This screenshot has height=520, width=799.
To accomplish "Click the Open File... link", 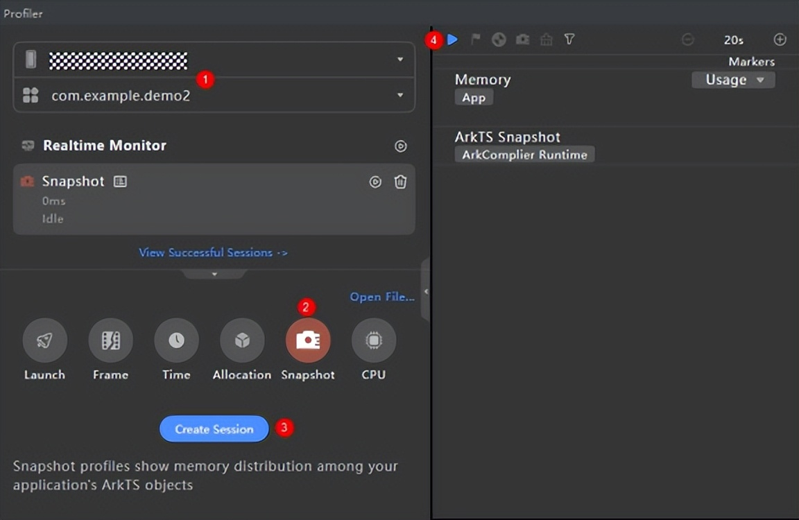I will [x=381, y=296].
